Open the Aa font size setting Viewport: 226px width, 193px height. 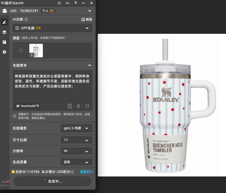(67, 3)
